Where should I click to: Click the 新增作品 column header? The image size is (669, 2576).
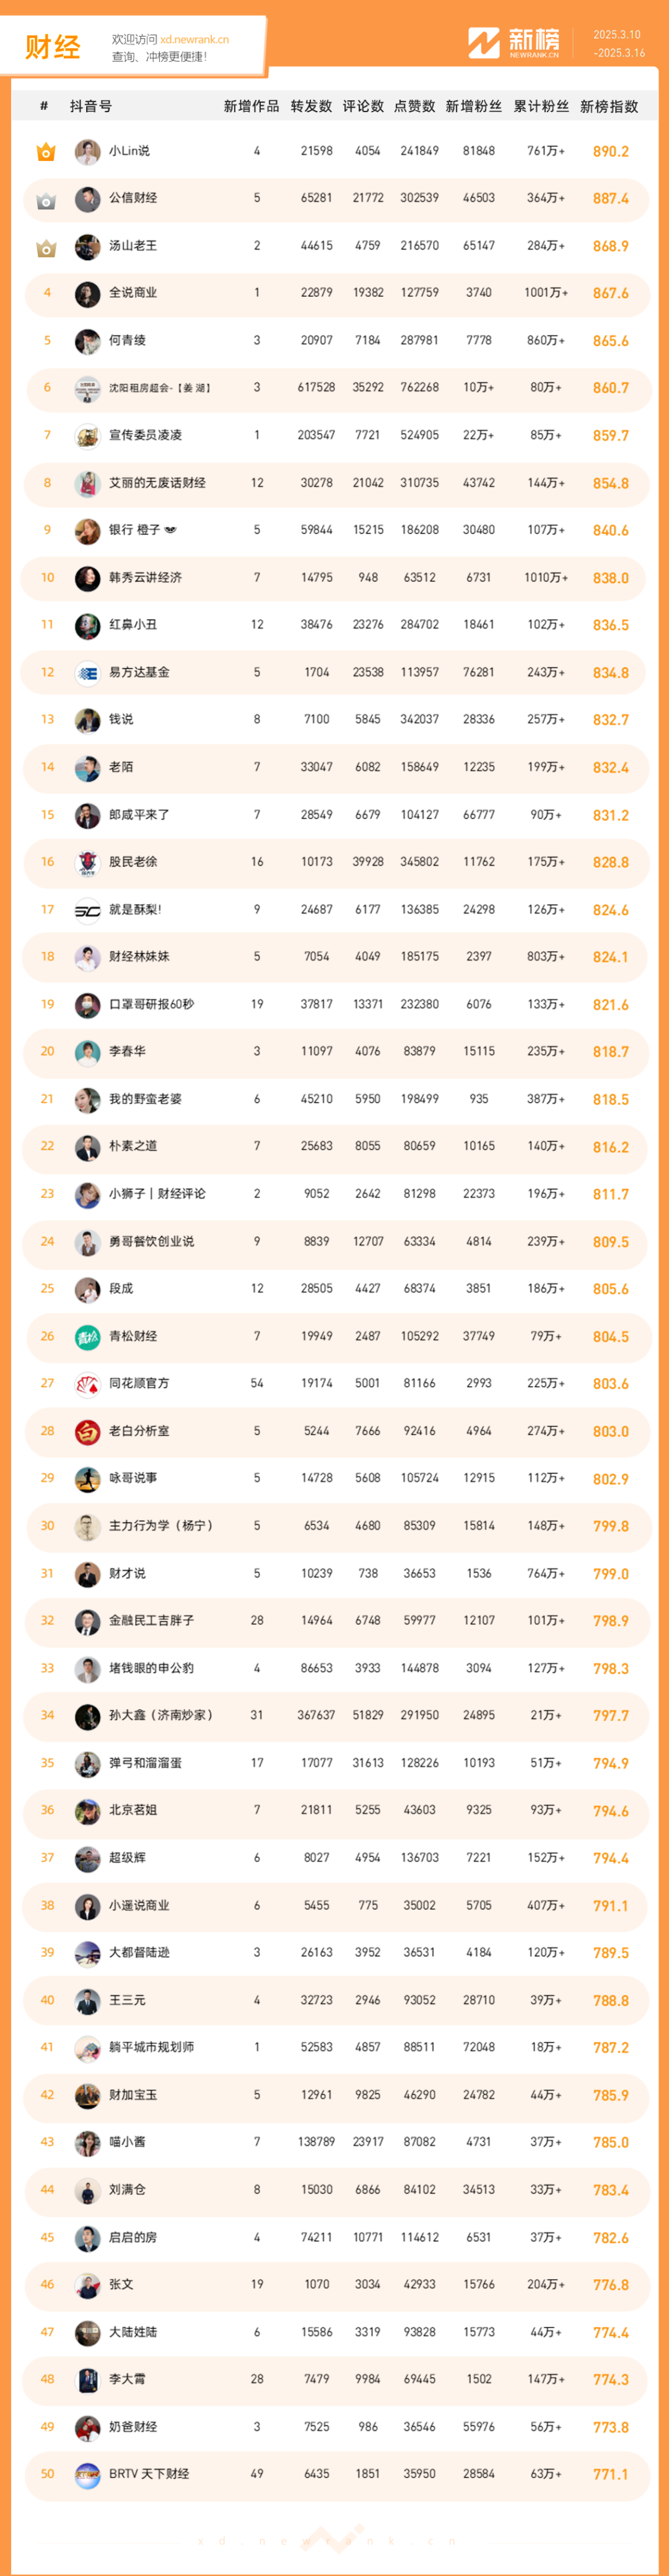(251, 106)
